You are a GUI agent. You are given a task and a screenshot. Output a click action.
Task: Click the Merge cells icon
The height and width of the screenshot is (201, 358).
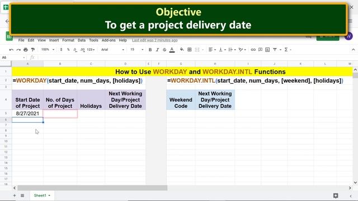coord(197,50)
